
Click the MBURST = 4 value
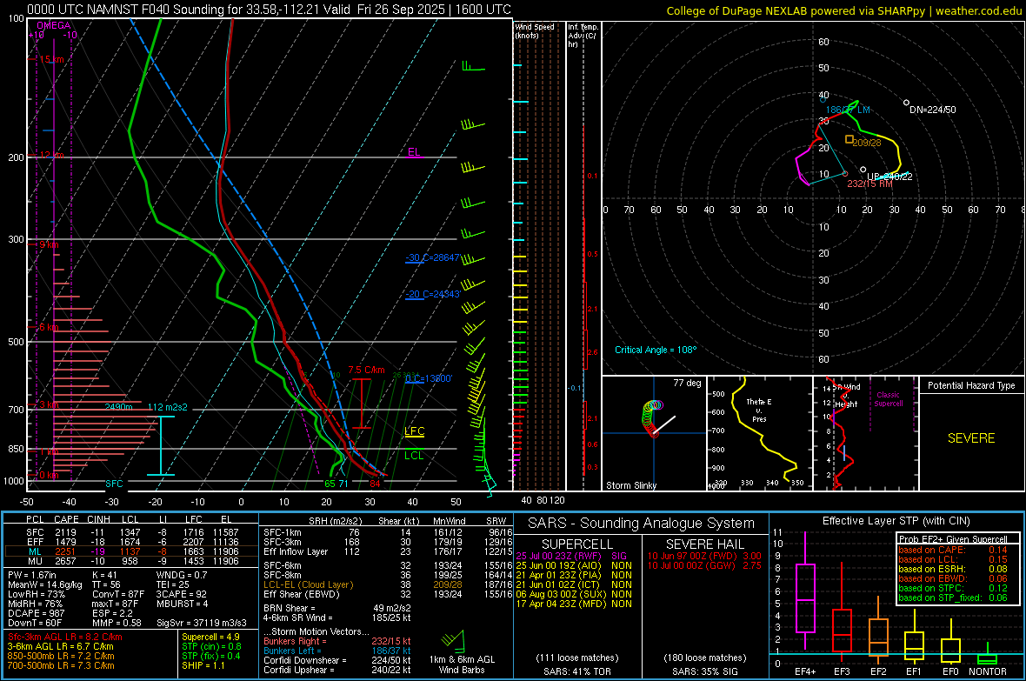(182, 604)
